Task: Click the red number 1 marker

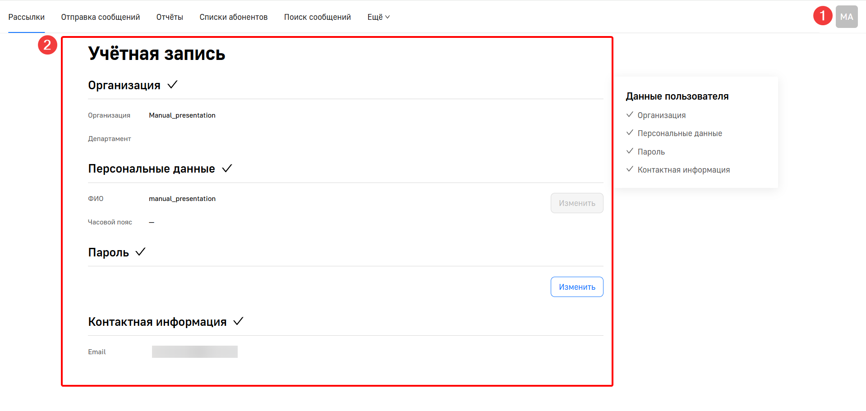Action: click(822, 16)
